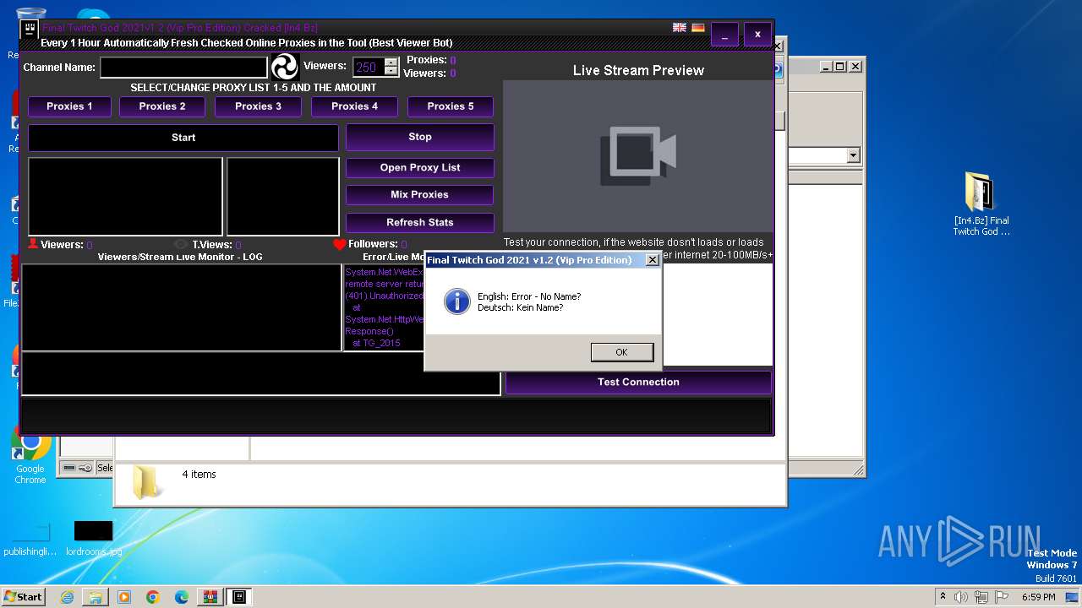Screen dimensions: 1082x608
Task: Select the Proxies 3 list
Action: click(x=259, y=106)
